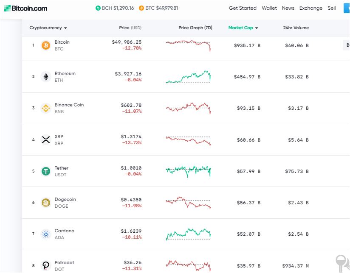
Task: Click the XRP 7-day price graph
Action: click(188, 141)
